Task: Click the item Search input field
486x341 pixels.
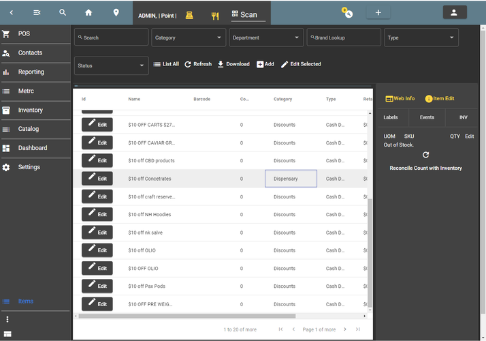Action: pos(111,38)
